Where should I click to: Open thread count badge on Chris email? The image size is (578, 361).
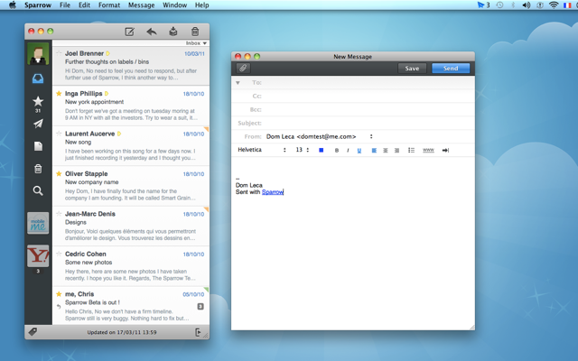(200, 307)
